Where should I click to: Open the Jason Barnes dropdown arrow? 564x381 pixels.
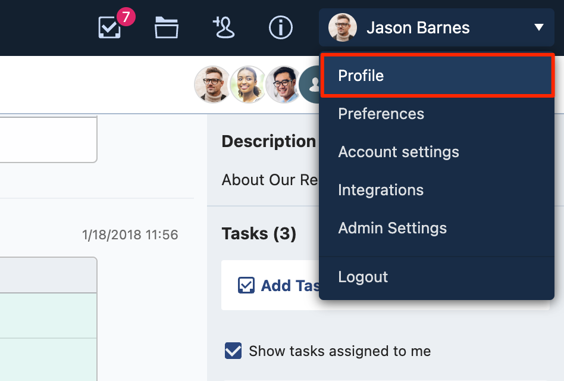(x=539, y=27)
